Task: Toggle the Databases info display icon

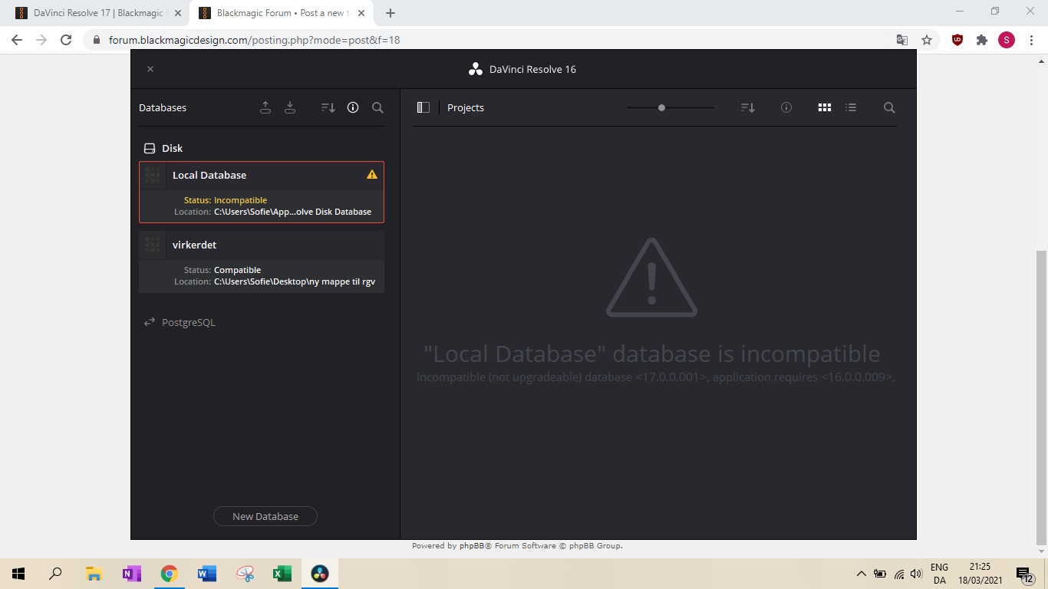Action: click(x=353, y=107)
